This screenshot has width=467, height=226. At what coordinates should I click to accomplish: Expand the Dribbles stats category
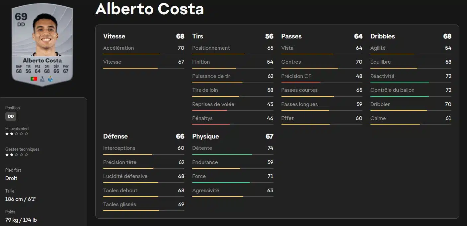tap(382, 36)
